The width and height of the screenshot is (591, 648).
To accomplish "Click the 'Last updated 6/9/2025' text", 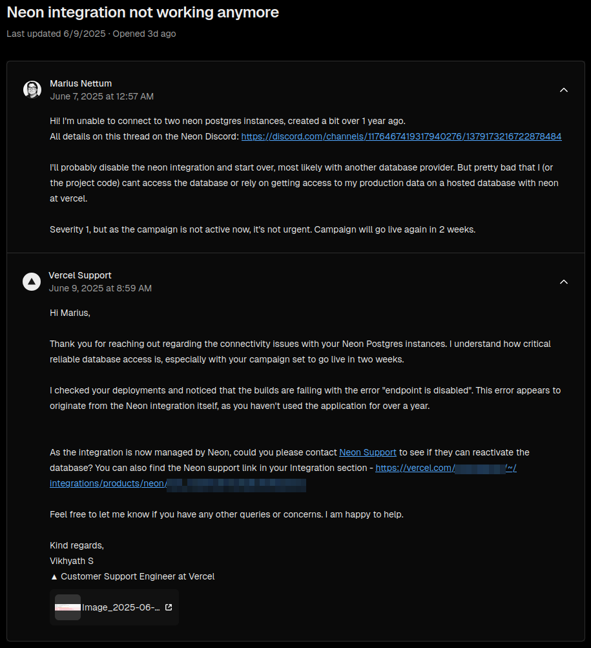I will coord(56,34).
